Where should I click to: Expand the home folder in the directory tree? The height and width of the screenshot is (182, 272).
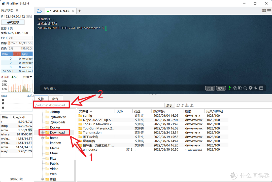(x=43, y=138)
